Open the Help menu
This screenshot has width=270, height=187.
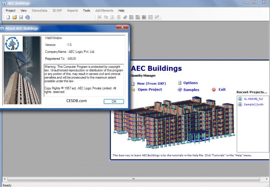121,10
